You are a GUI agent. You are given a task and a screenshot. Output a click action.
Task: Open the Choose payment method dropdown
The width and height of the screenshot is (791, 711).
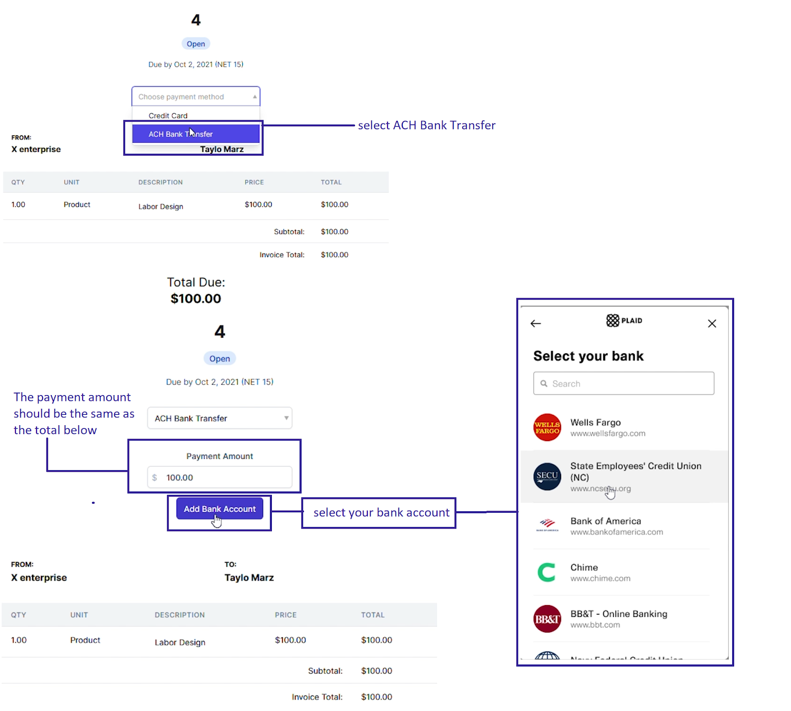pos(196,97)
